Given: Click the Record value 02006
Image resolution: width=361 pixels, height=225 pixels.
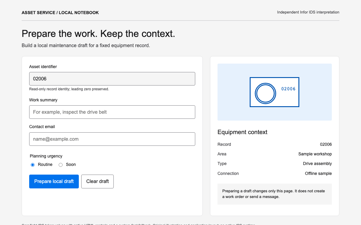Looking at the screenshot, I should point(326,144).
